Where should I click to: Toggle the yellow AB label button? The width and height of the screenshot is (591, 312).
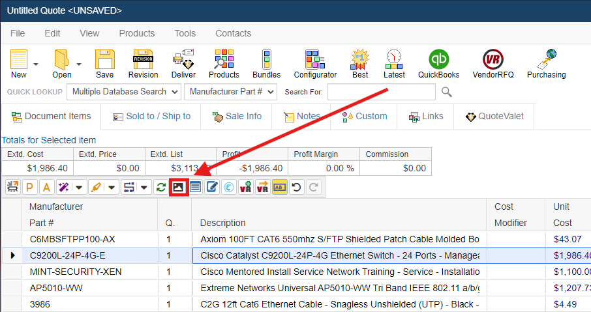click(x=280, y=188)
